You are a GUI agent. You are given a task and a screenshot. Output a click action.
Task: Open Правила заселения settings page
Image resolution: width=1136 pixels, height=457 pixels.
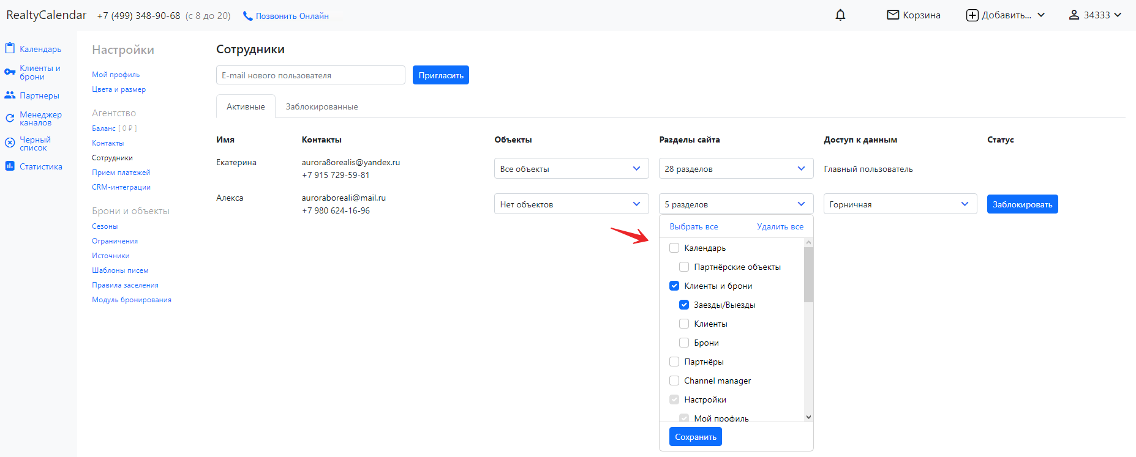tap(125, 285)
